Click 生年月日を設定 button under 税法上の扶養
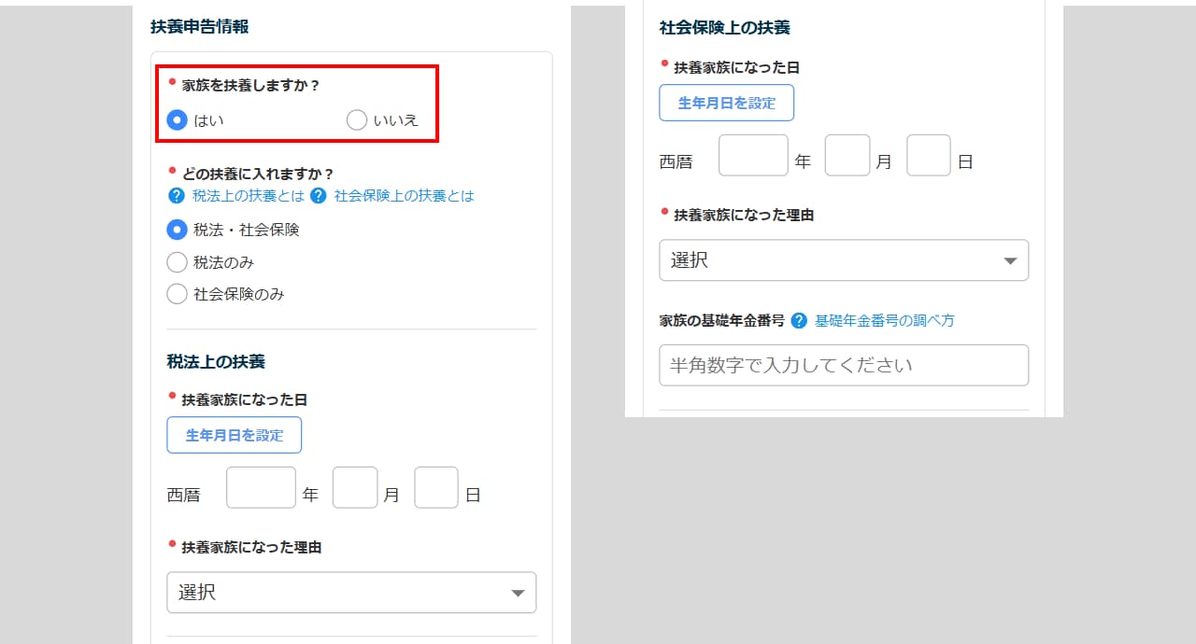 tap(235, 435)
